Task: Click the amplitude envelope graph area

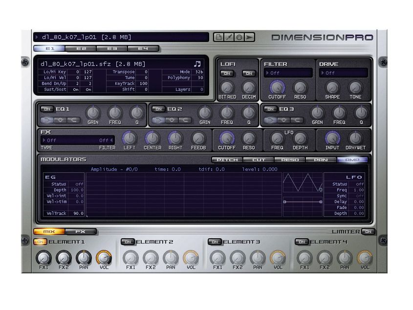Action: (x=184, y=195)
